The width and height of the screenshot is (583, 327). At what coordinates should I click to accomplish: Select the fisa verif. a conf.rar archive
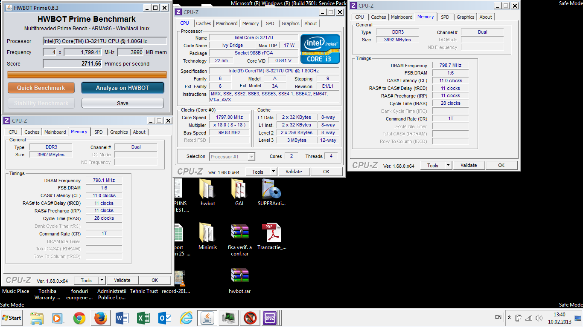tap(240, 239)
